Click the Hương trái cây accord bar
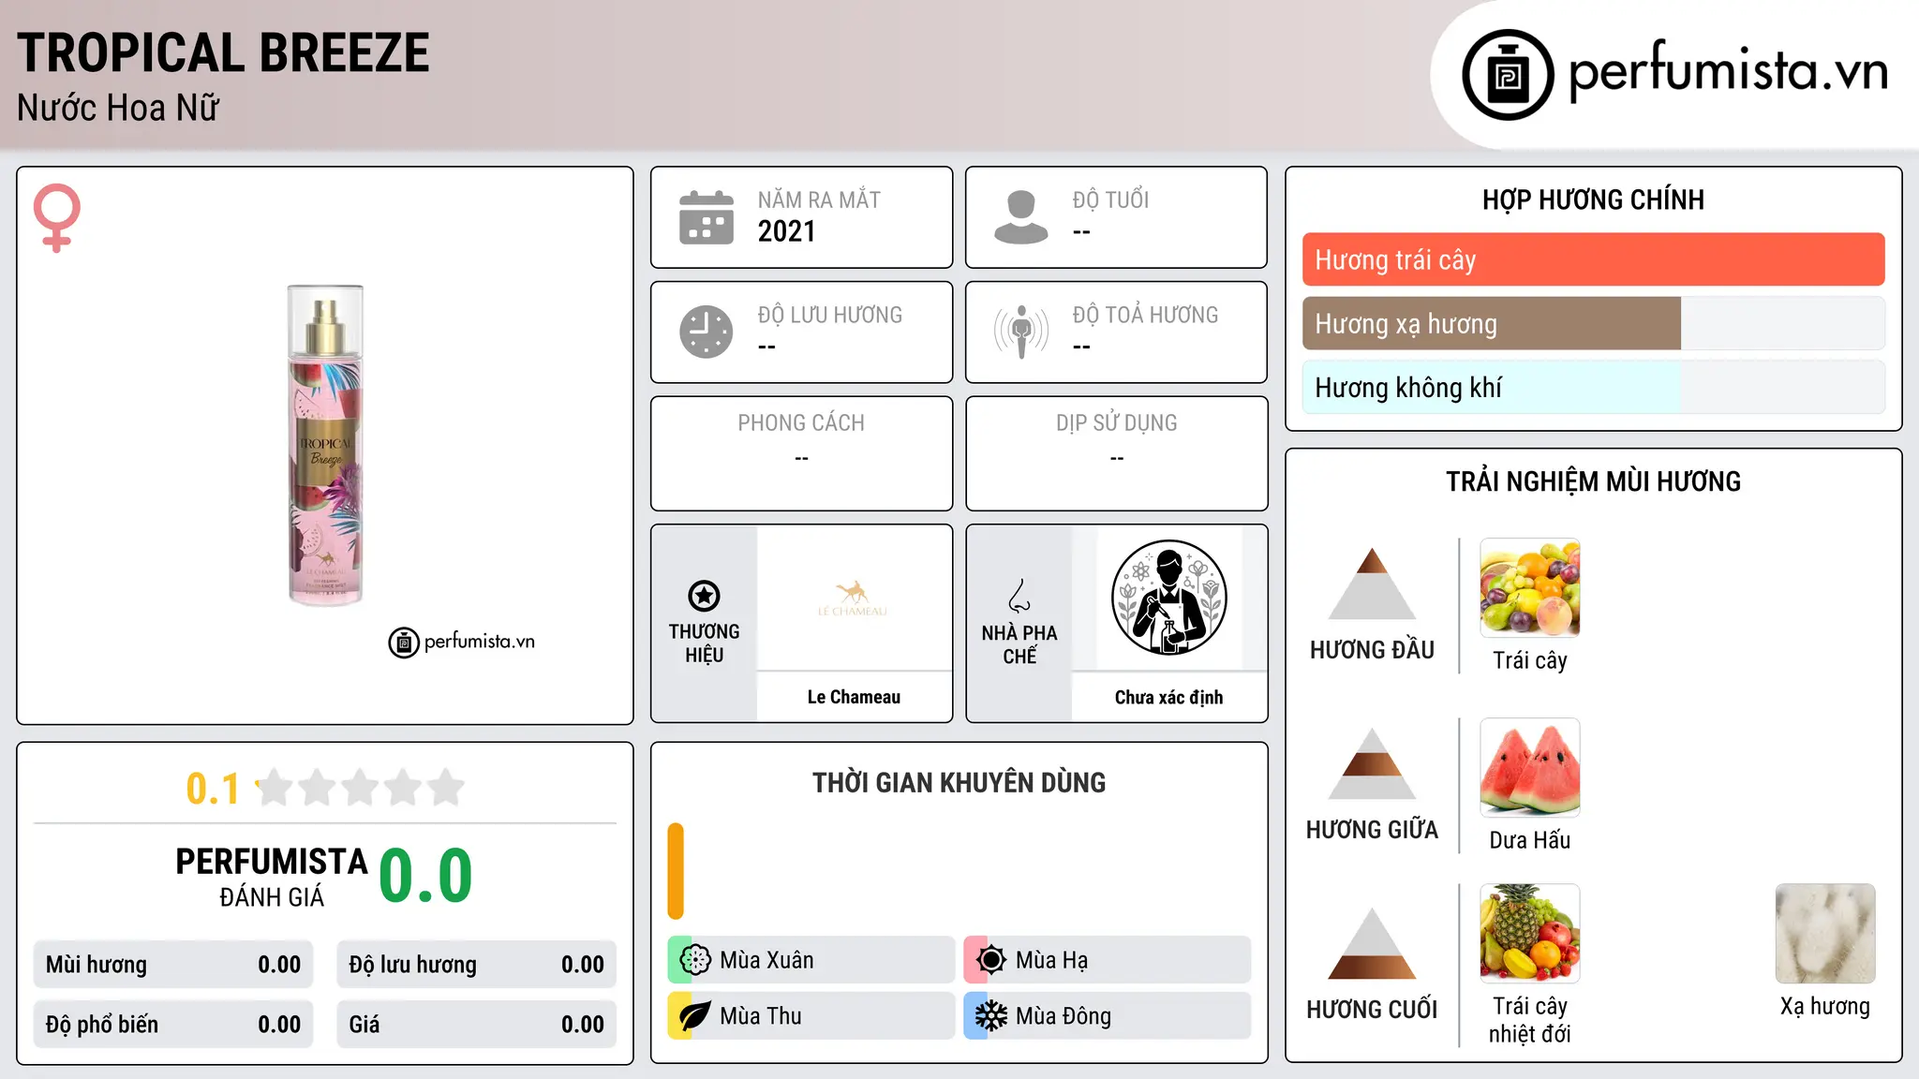The image size is (1919, 1079). coord(1594,259)
